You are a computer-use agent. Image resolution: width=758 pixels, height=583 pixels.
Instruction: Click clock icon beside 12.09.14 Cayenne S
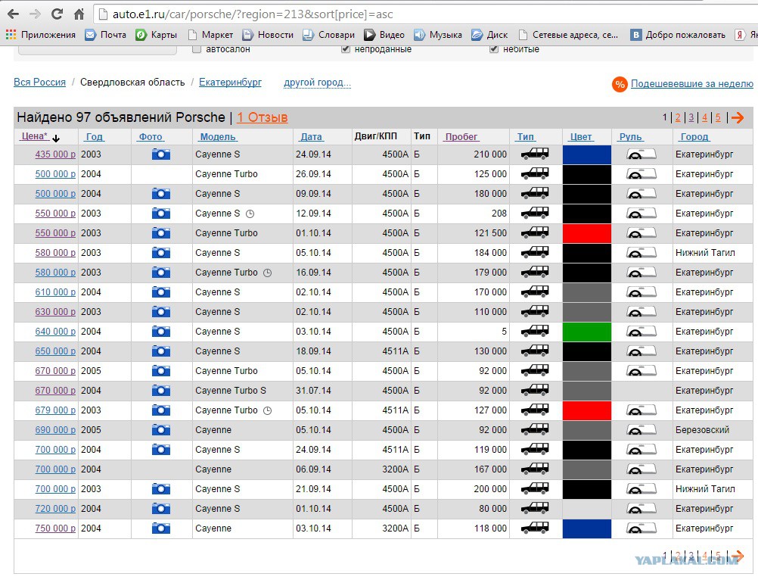coord(250,214)
